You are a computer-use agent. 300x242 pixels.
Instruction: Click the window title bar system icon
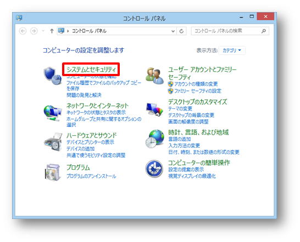pos(19,18)
